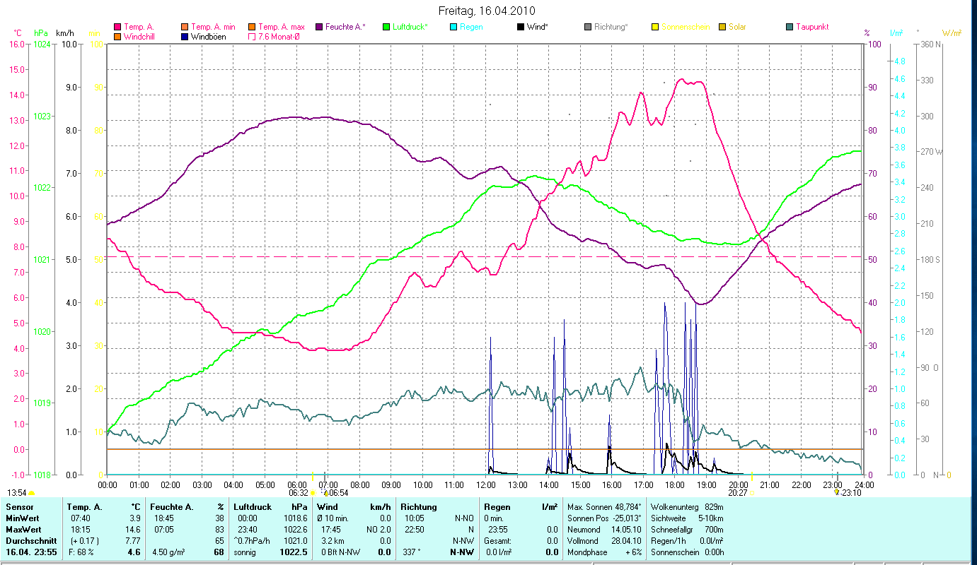Click the gray Richtung* legend swatch
Image resolution: width=977 pixels, height=565 pixels.
588,27
